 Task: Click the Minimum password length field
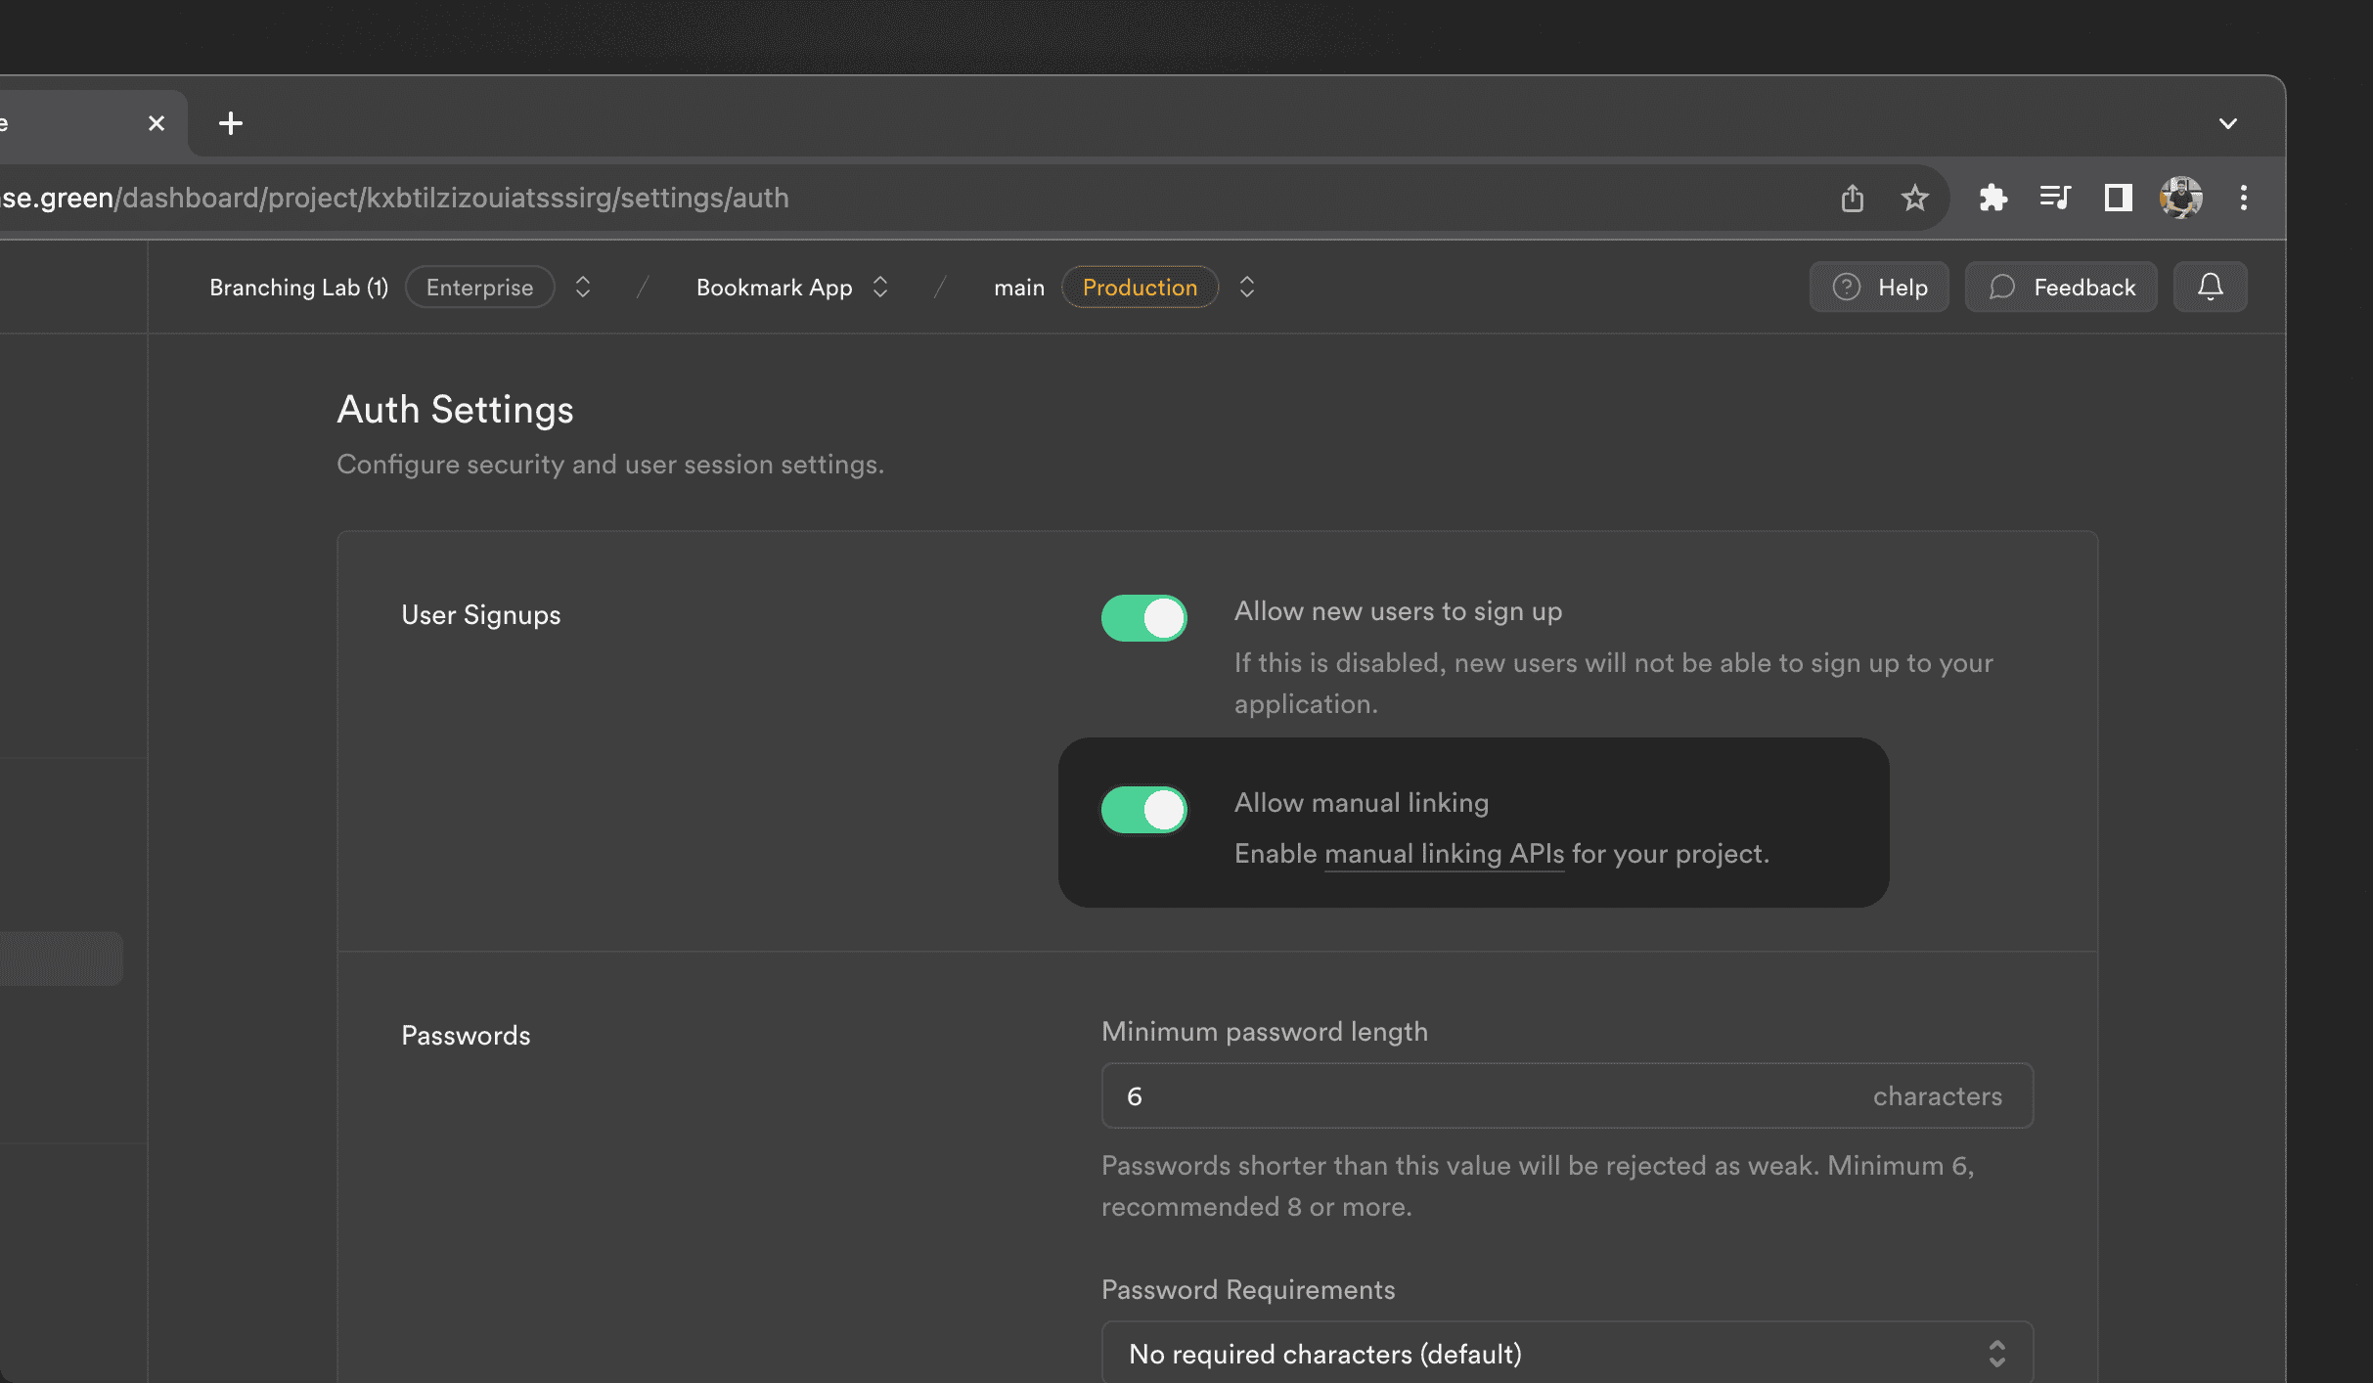point(1567,1096)
